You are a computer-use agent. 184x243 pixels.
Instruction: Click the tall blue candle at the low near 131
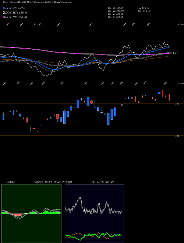(108, 119)
